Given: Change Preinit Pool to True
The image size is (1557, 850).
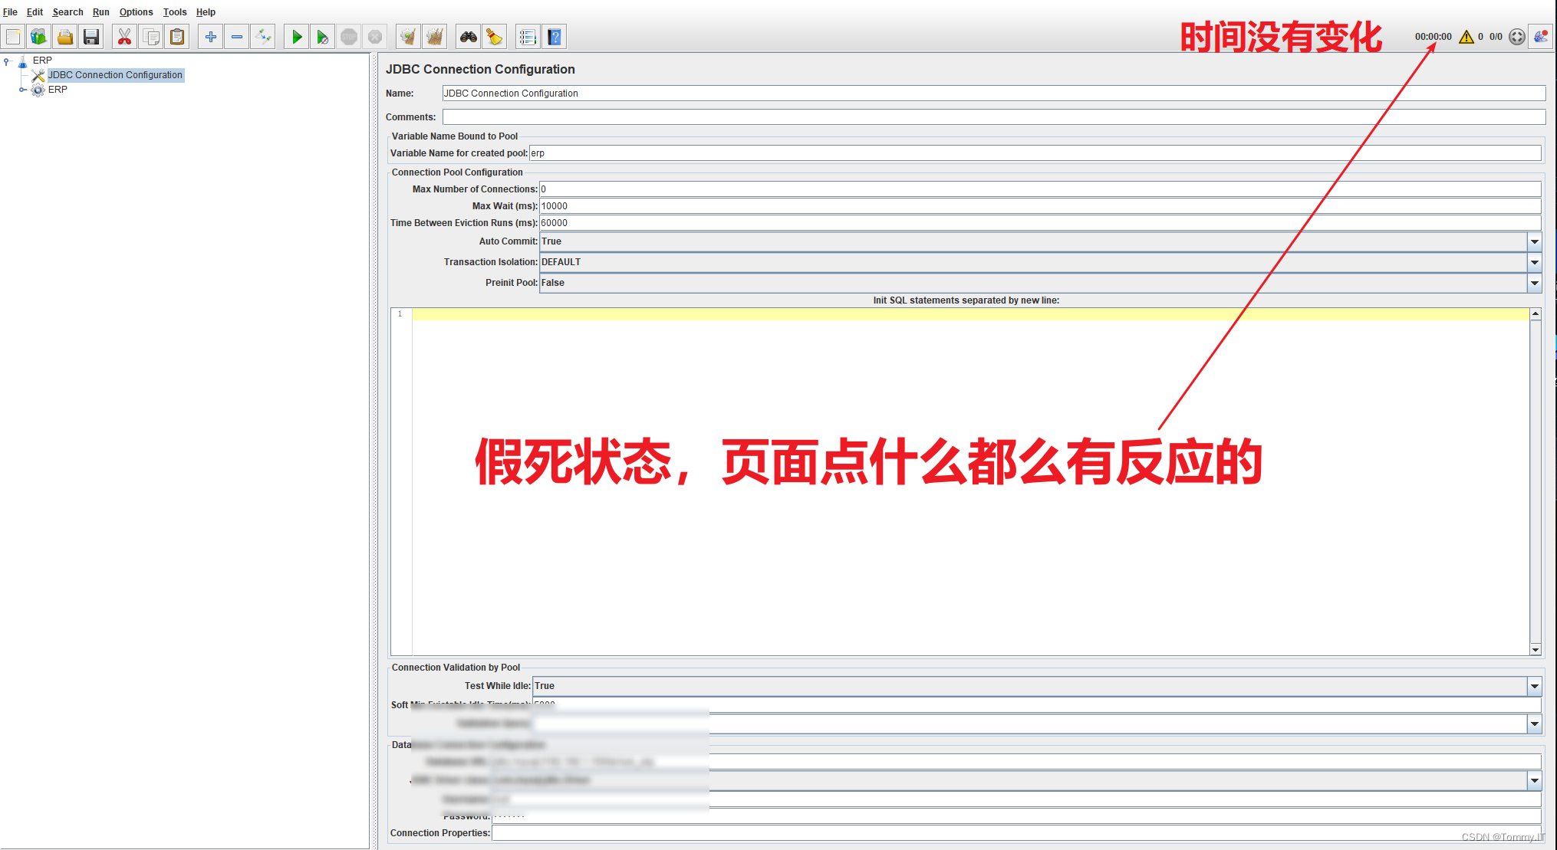Looking at the screenshot, I should [1535, 283].
